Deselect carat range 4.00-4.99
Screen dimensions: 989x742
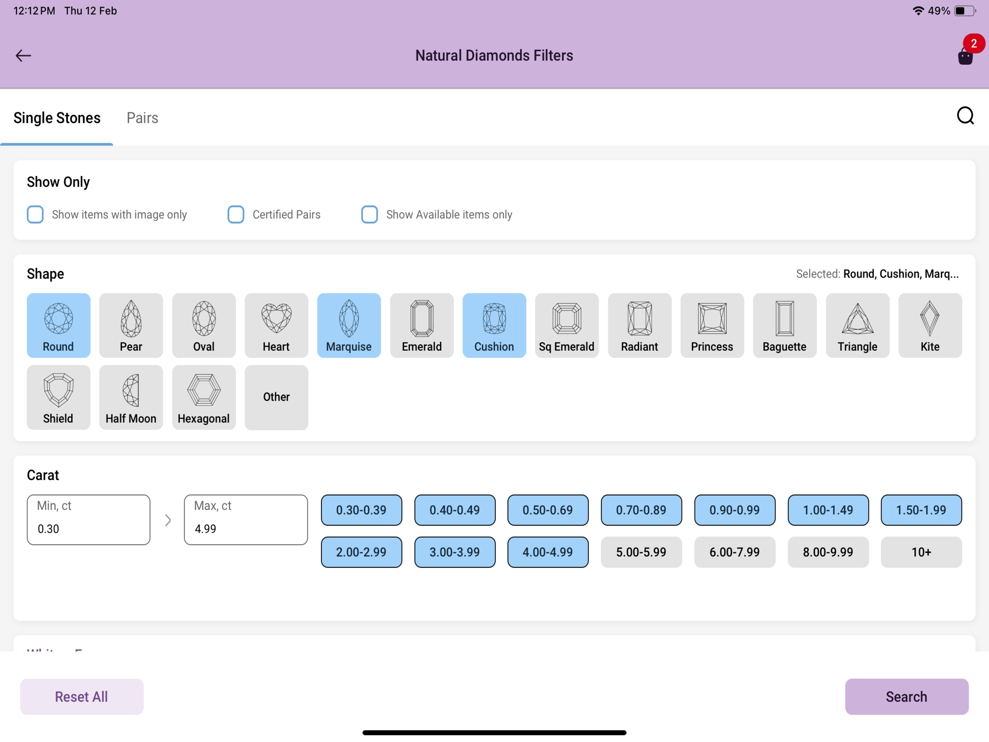[548, 552]
